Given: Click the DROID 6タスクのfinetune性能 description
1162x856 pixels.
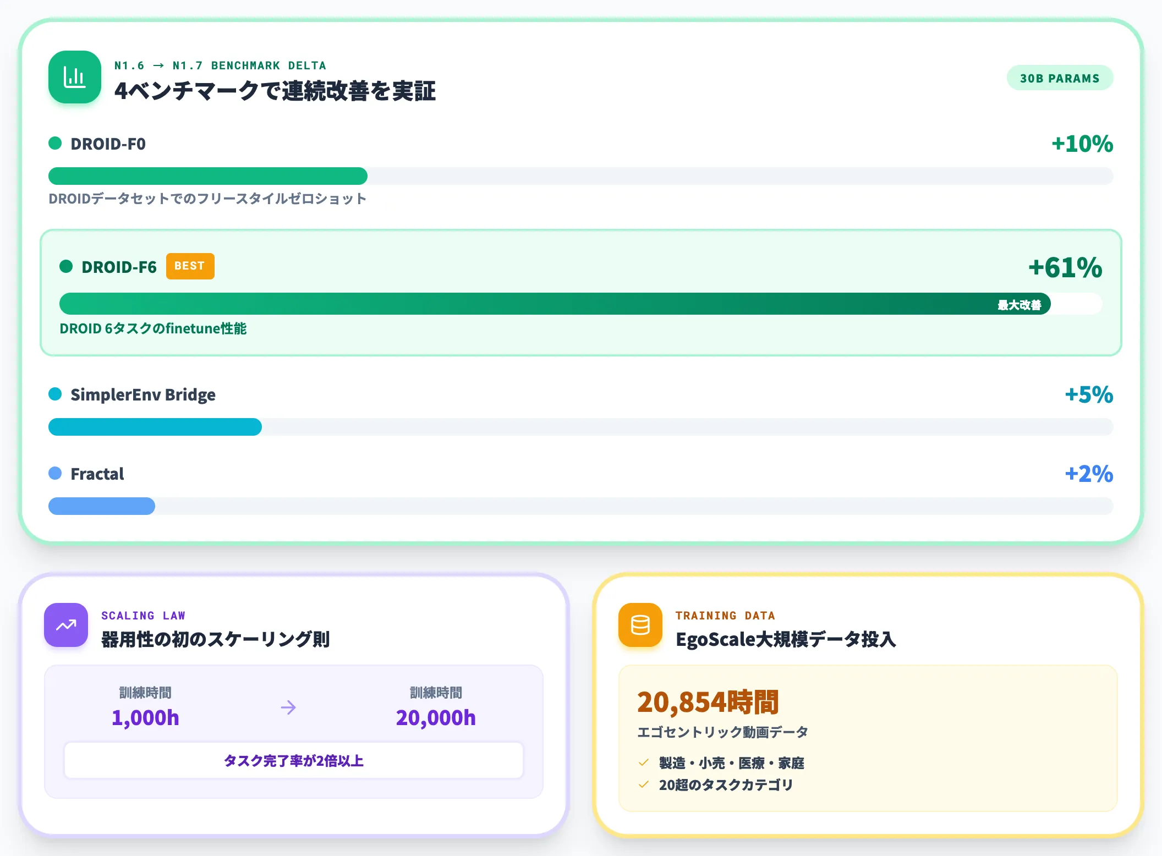Looking at the screenshot, I should [153, 328].
